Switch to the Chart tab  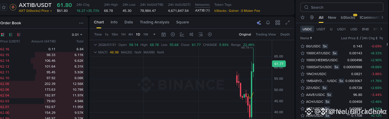click(99, 22)
